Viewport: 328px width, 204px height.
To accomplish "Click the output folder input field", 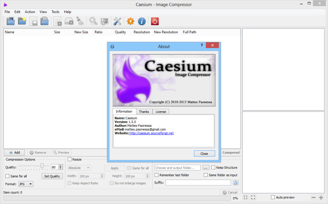I will pyautogui.click(x=178, y=168).
